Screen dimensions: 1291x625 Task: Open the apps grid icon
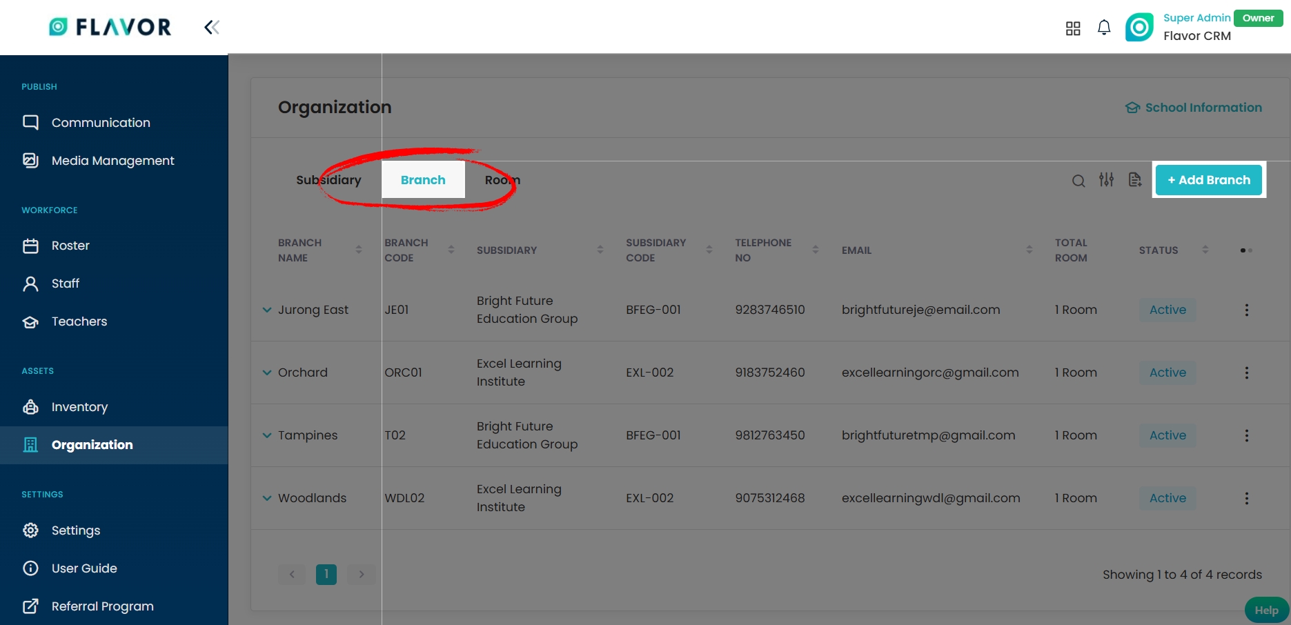(x=1073, y=28)
